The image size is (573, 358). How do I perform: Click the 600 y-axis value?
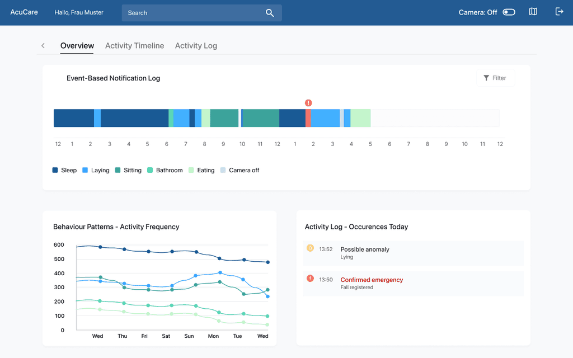coord(59,245)
